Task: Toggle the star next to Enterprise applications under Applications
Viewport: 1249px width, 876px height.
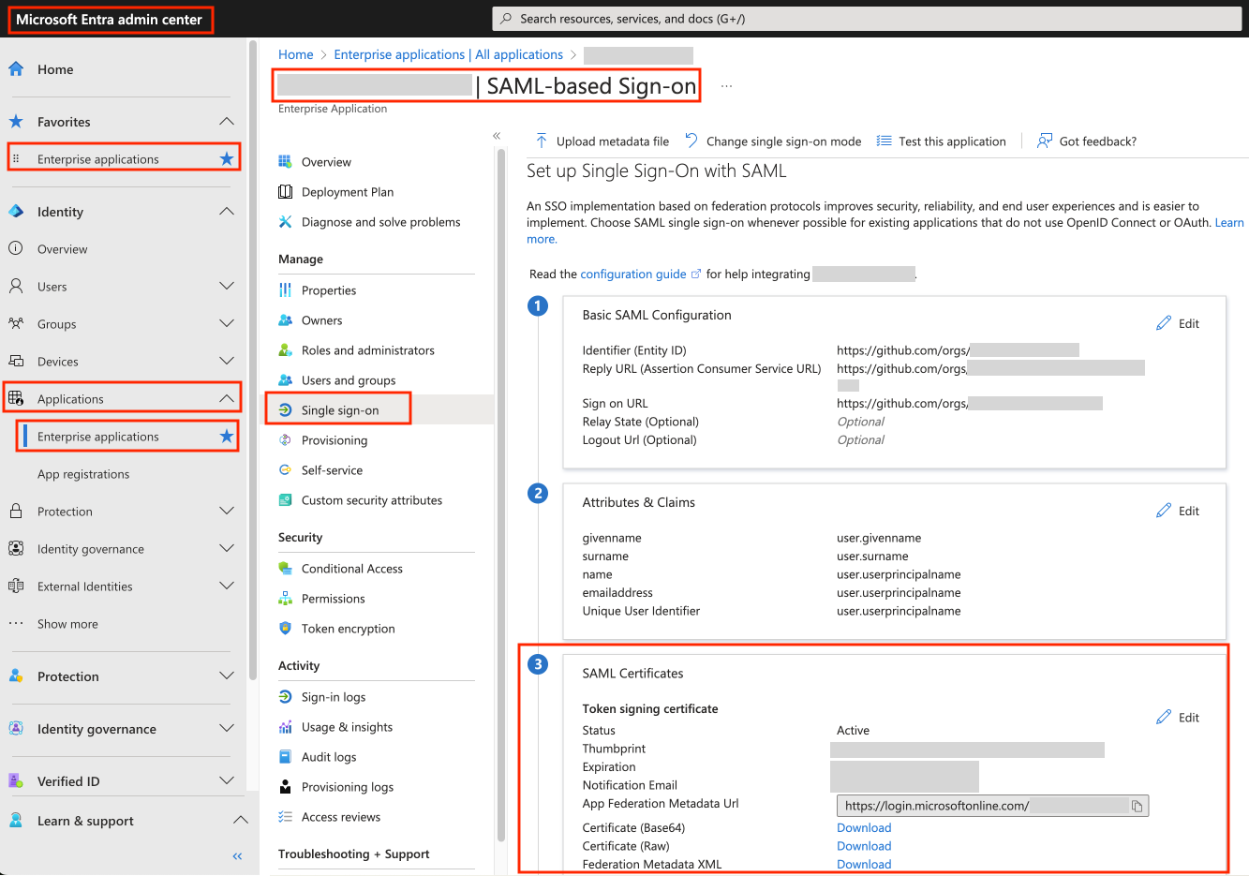Action: (x=226, y=436)
